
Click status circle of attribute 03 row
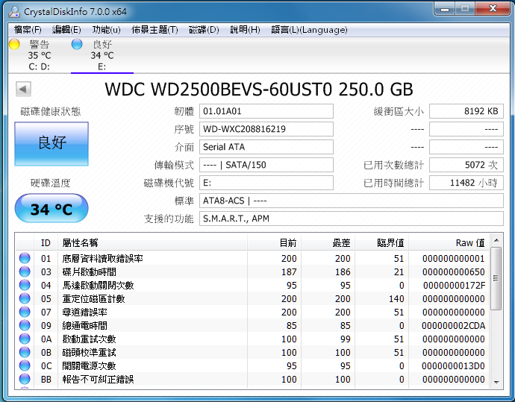point(25,271)
